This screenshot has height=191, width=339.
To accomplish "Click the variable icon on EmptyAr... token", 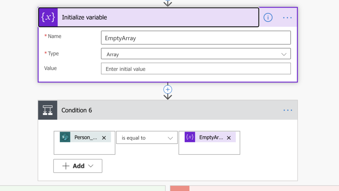I will [x=190, y=137].
